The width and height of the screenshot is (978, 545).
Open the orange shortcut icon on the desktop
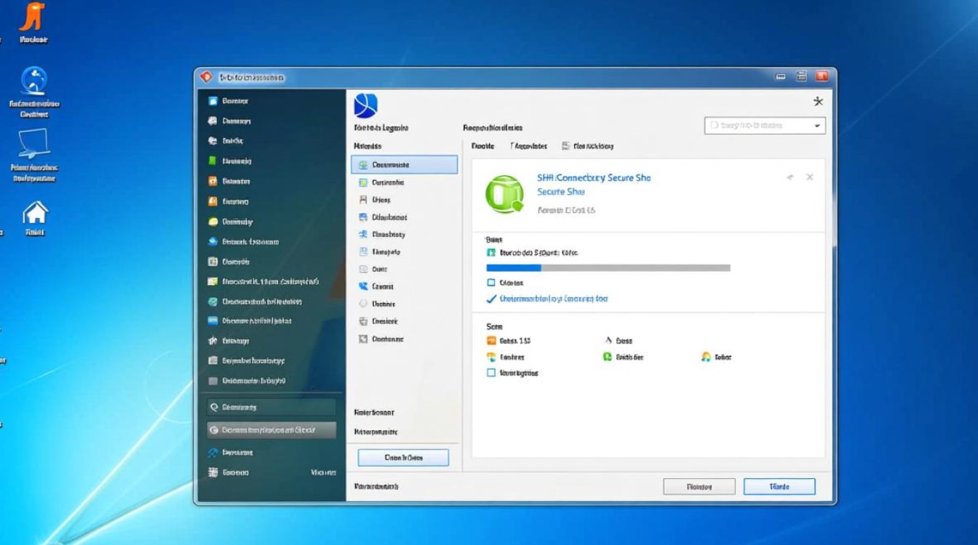point(31,17)
